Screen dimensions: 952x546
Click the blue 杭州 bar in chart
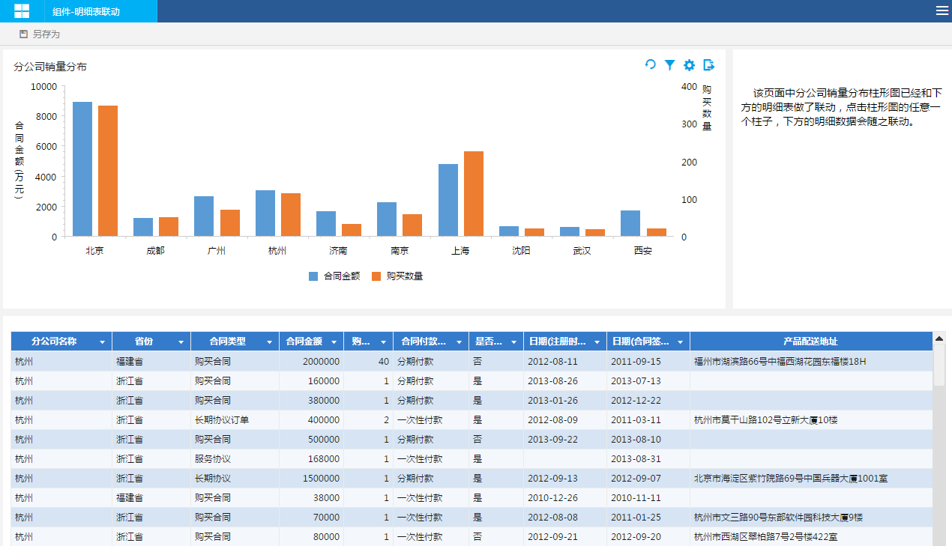click(x=265, y=213)
